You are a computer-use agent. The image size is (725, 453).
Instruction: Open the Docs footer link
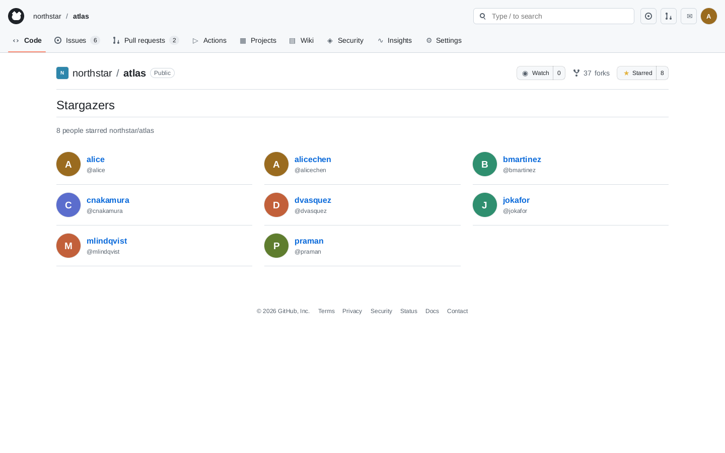(x=432, y=311)
